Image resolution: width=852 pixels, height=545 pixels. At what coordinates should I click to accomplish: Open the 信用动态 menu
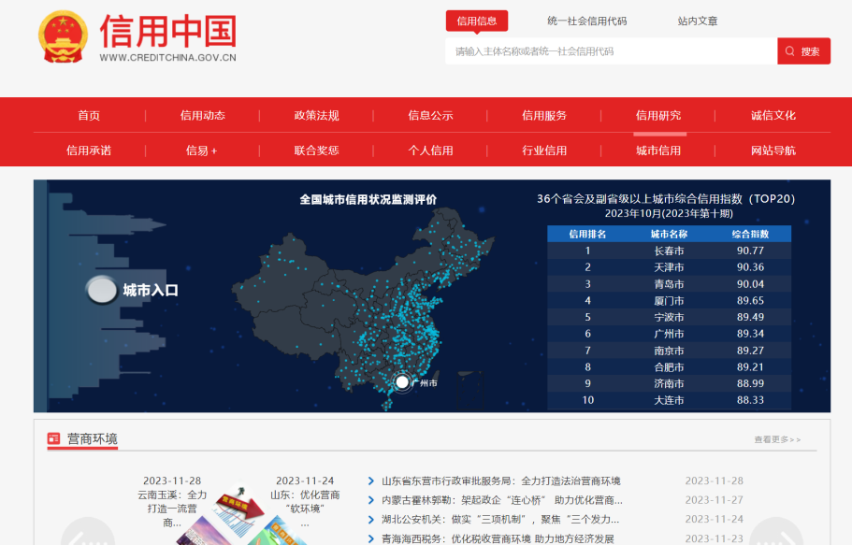click(203, 115)
